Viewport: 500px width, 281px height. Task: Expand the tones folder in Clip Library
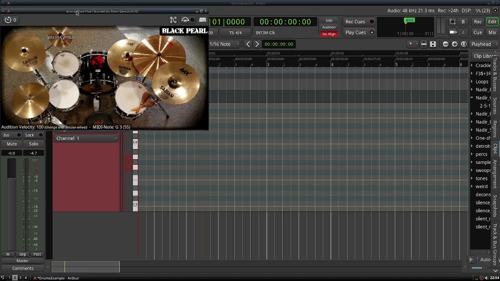472,178
